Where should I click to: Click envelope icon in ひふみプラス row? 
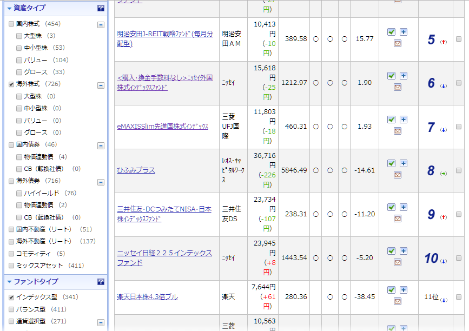pyautogui.click(x=398, y=175)
